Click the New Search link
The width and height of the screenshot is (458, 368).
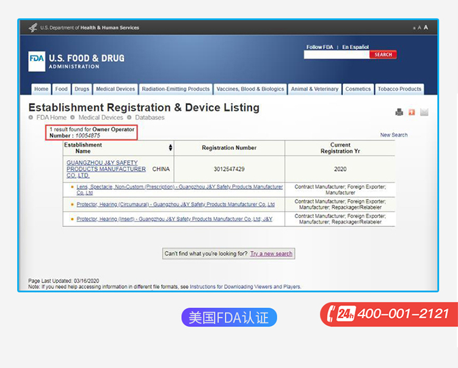394,134
